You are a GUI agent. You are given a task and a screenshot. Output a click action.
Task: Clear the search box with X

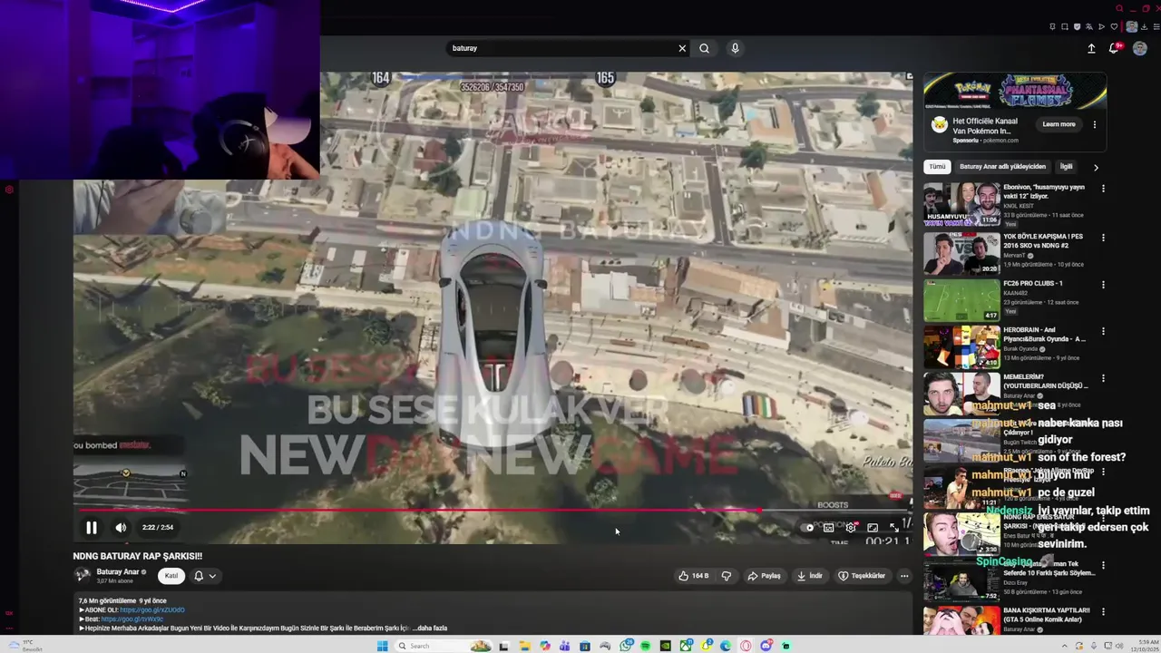pos(682,48)
